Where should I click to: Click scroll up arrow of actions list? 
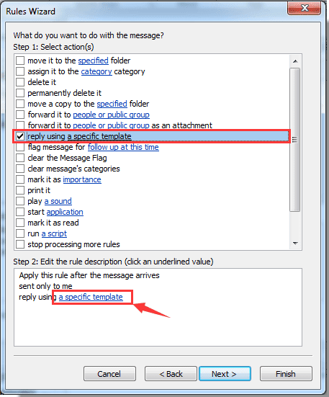295,61
